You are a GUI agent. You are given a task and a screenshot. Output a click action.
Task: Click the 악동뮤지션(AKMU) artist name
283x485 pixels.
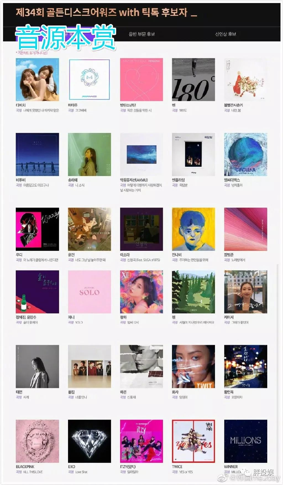(134, 180)
